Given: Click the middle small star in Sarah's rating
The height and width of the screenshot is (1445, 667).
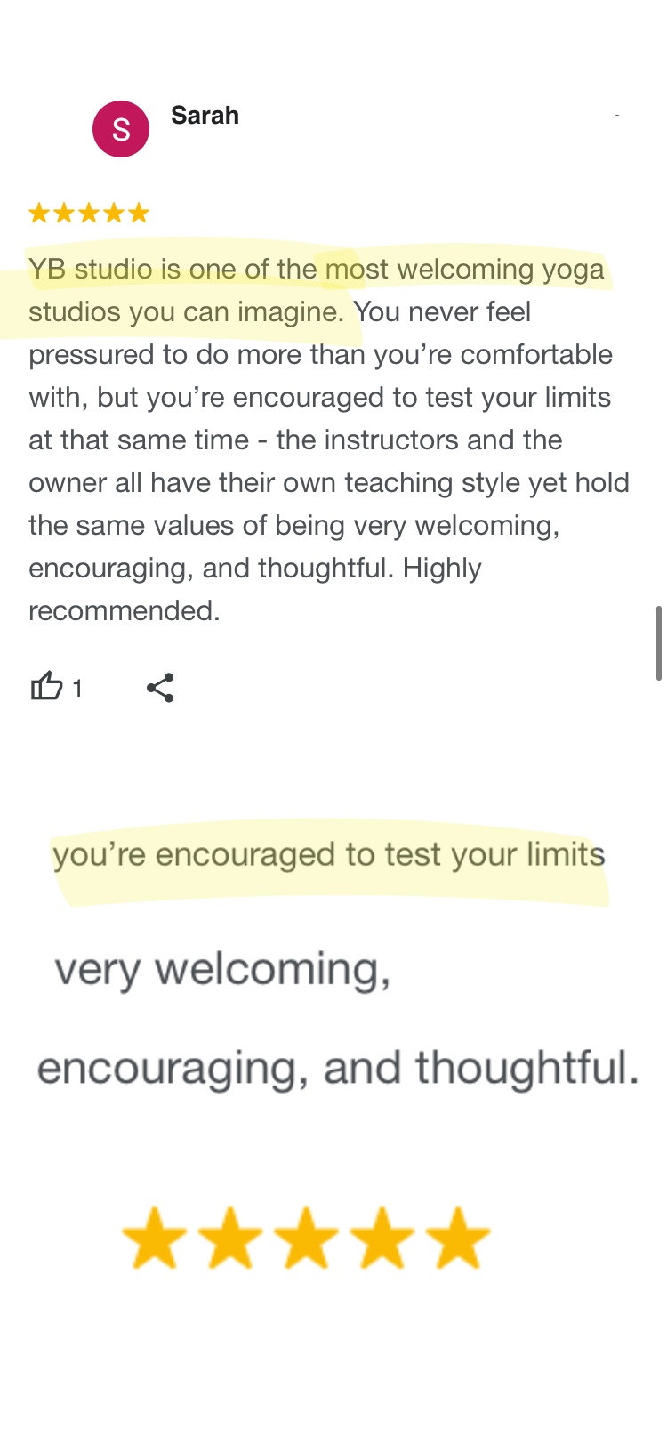Looking at the screenshot, I should point(89,213).
